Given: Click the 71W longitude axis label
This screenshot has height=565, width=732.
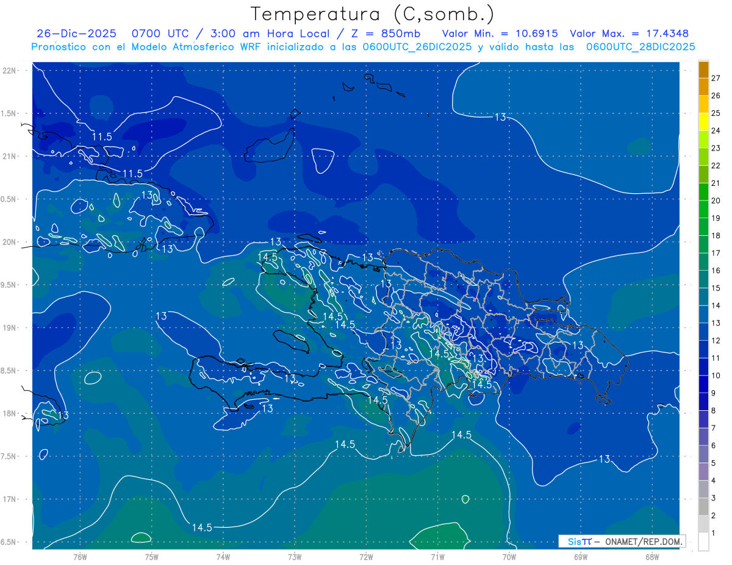Looking at the screenshot, I should pyautogui.click(x=437, y=556).
